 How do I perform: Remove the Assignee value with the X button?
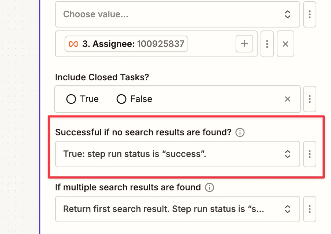(285, 44)
